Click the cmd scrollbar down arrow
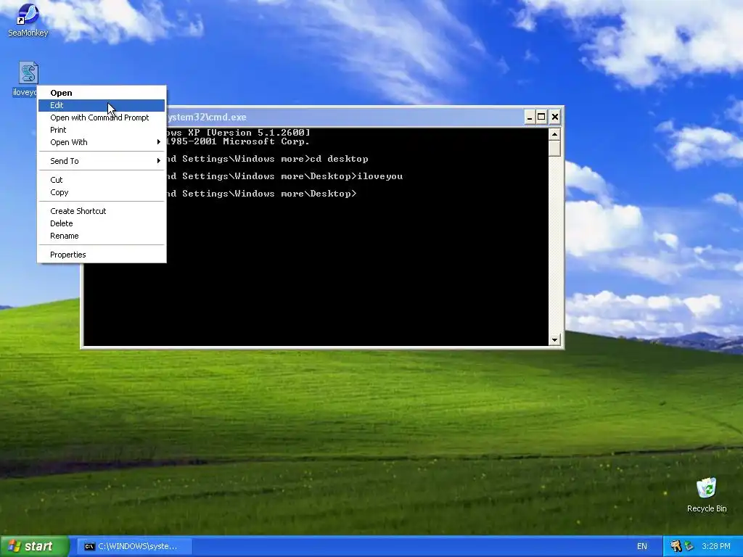Viewport: 743px width, 557px height. [x=554, y=339]
